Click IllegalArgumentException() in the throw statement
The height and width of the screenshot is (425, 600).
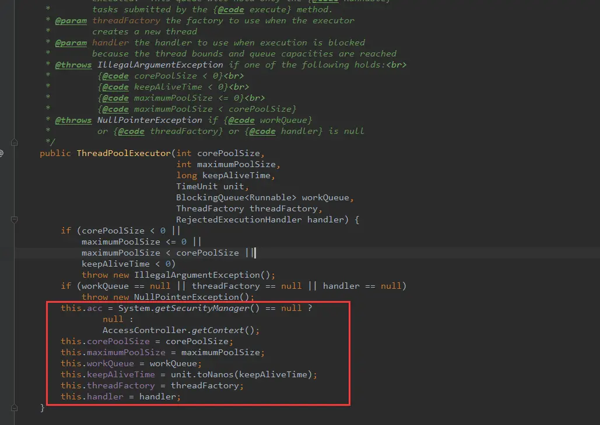click(x=202, y=275)
